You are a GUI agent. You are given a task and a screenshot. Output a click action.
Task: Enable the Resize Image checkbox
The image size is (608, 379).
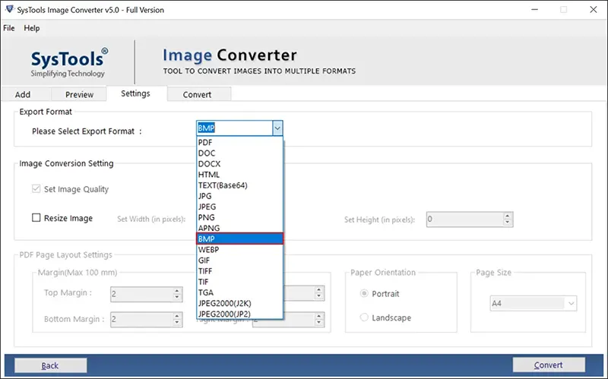click(x=36, y=218)
